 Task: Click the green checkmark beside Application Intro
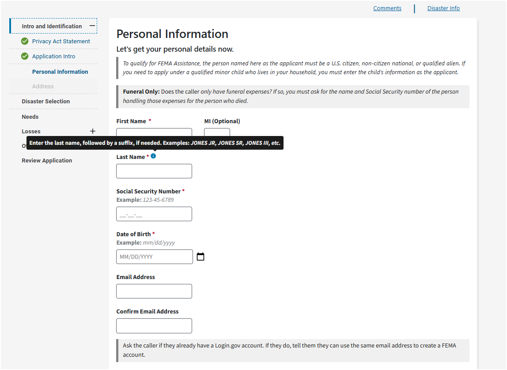point(25,57)
